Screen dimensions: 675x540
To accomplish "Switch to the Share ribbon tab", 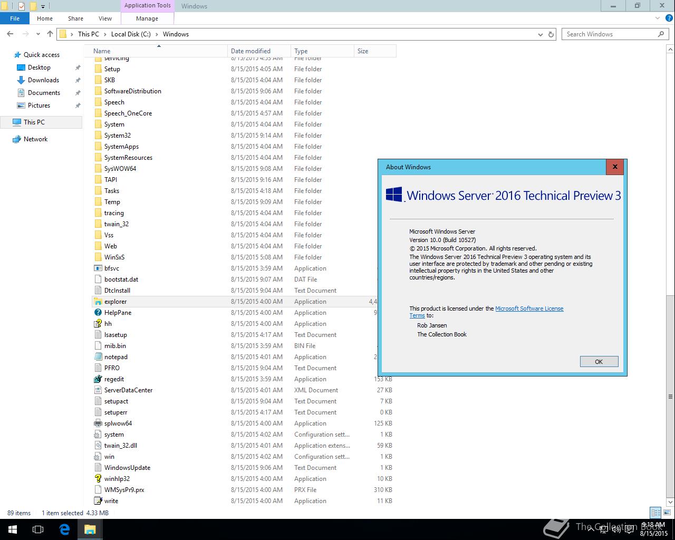I will [x=75, y=18].
